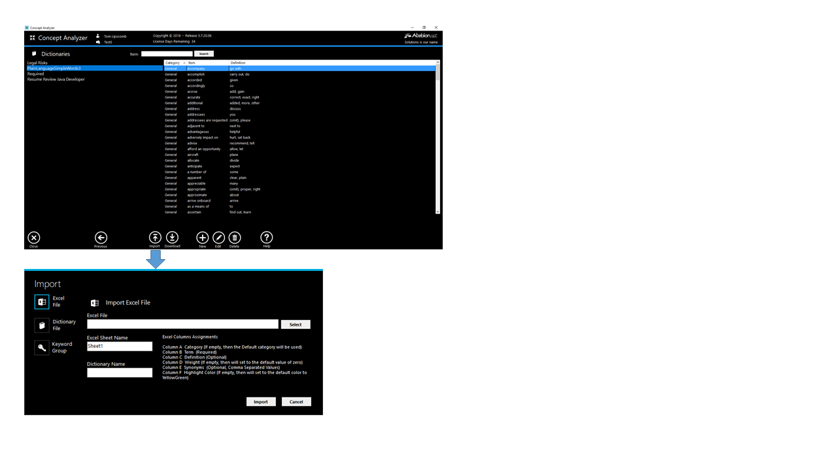Select the 'adversely impact on' row
The image size is (837, 470).
click(299, 138)
